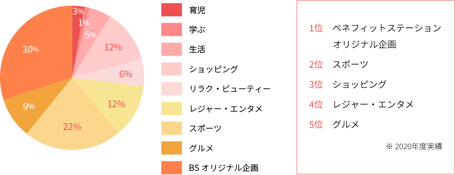Select the 22% sports pie slice

73,122
